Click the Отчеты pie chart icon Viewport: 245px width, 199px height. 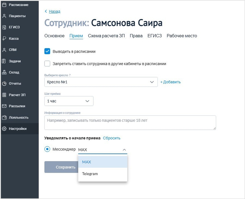point(4,84)
